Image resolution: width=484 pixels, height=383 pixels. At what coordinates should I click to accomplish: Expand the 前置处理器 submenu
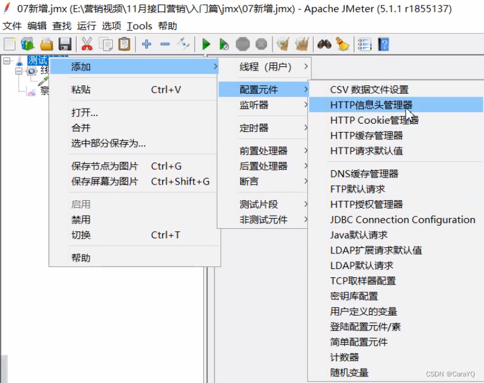click(x=264, y=151)
